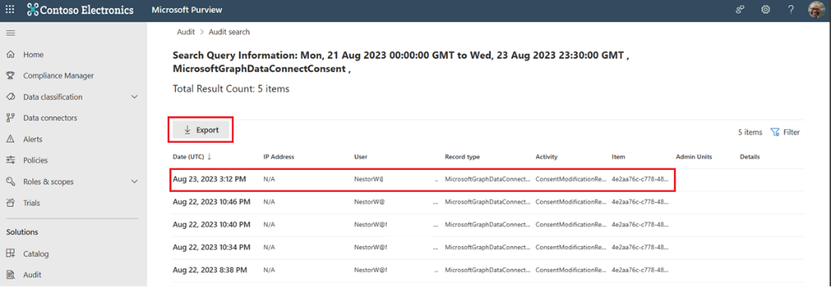This screenshot has width=831, height=287.
Task: Click the Microsoft Purview title
Action: (187, 10)
